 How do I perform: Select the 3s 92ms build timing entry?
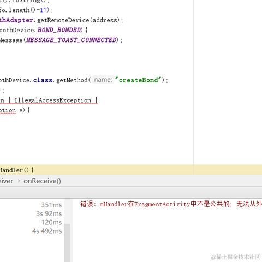click(49, 213)
